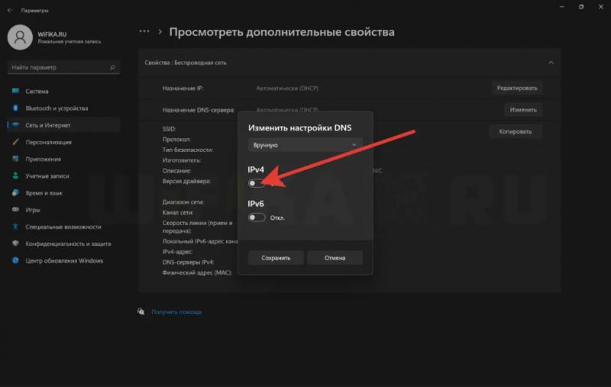Click the Игры gamepad icon
This screenshot has height=387, width=611.
15,209
